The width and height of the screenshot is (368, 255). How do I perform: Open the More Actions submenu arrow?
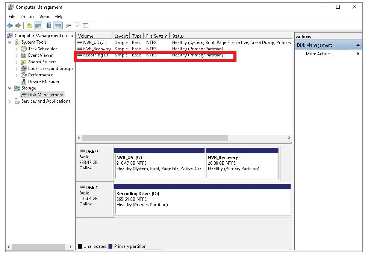click(x=358, y=54)
